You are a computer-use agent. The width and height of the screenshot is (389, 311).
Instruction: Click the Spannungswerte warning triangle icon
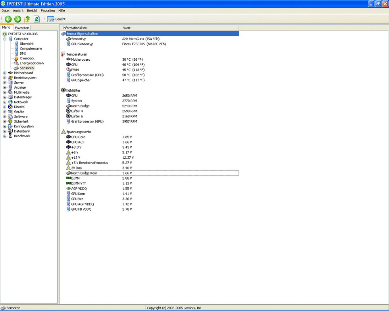(x=63, y=132)
